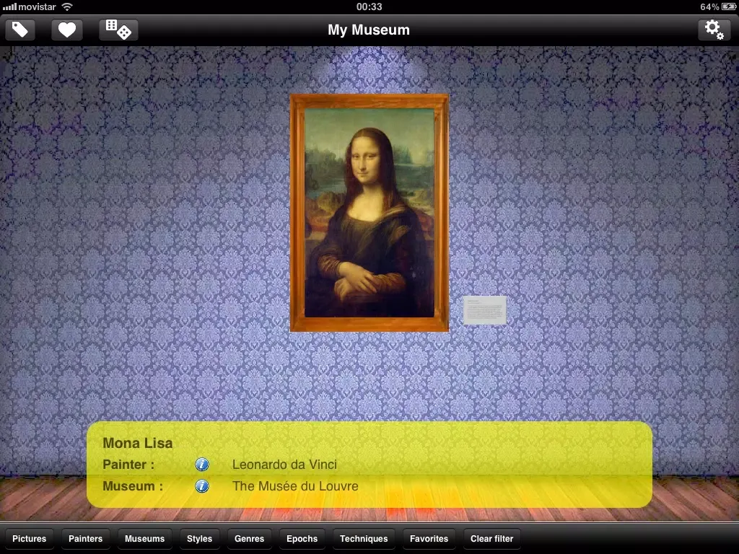Screen dimensions: 739x554
Task: Open settings gear icon
Action: pos(714,30)
